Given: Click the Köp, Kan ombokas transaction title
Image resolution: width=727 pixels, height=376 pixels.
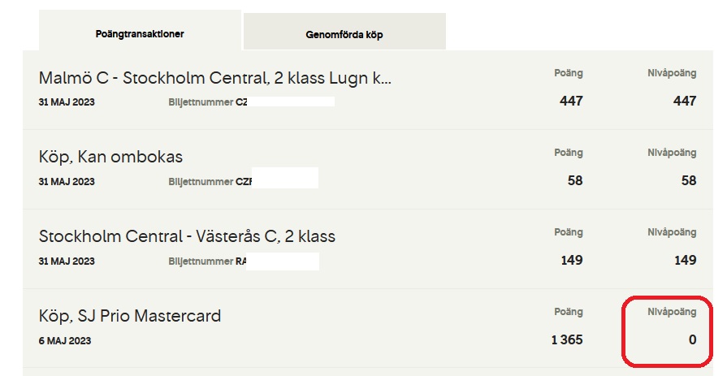Looking at the screenshot, I should [x=110, y=157].
